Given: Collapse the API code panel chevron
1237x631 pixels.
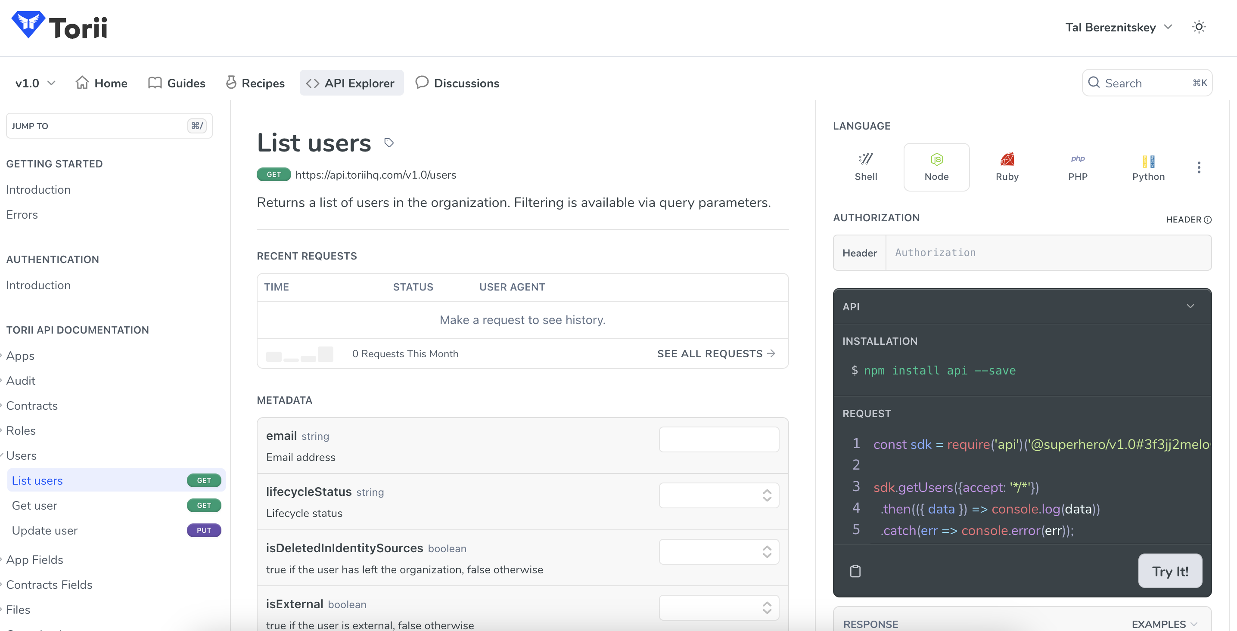Looking at the screenshot, I should pos(1190,306).
